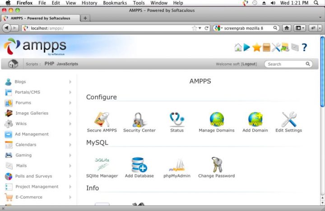Open Manage Domains globe icon

point(217,120)
